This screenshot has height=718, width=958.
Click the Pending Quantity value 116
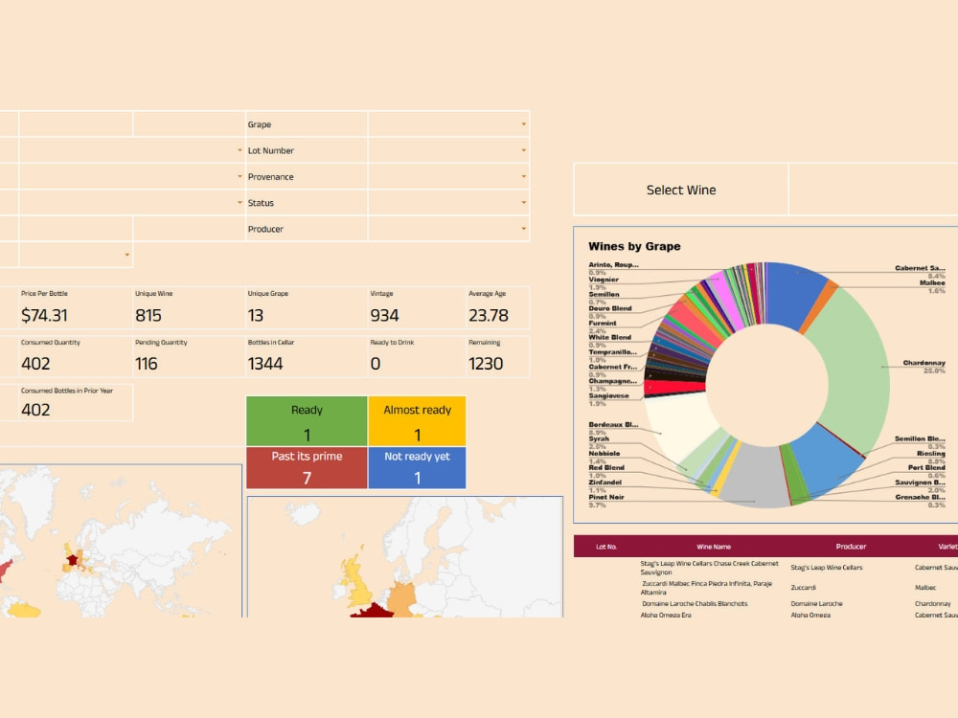click(146, 364)
